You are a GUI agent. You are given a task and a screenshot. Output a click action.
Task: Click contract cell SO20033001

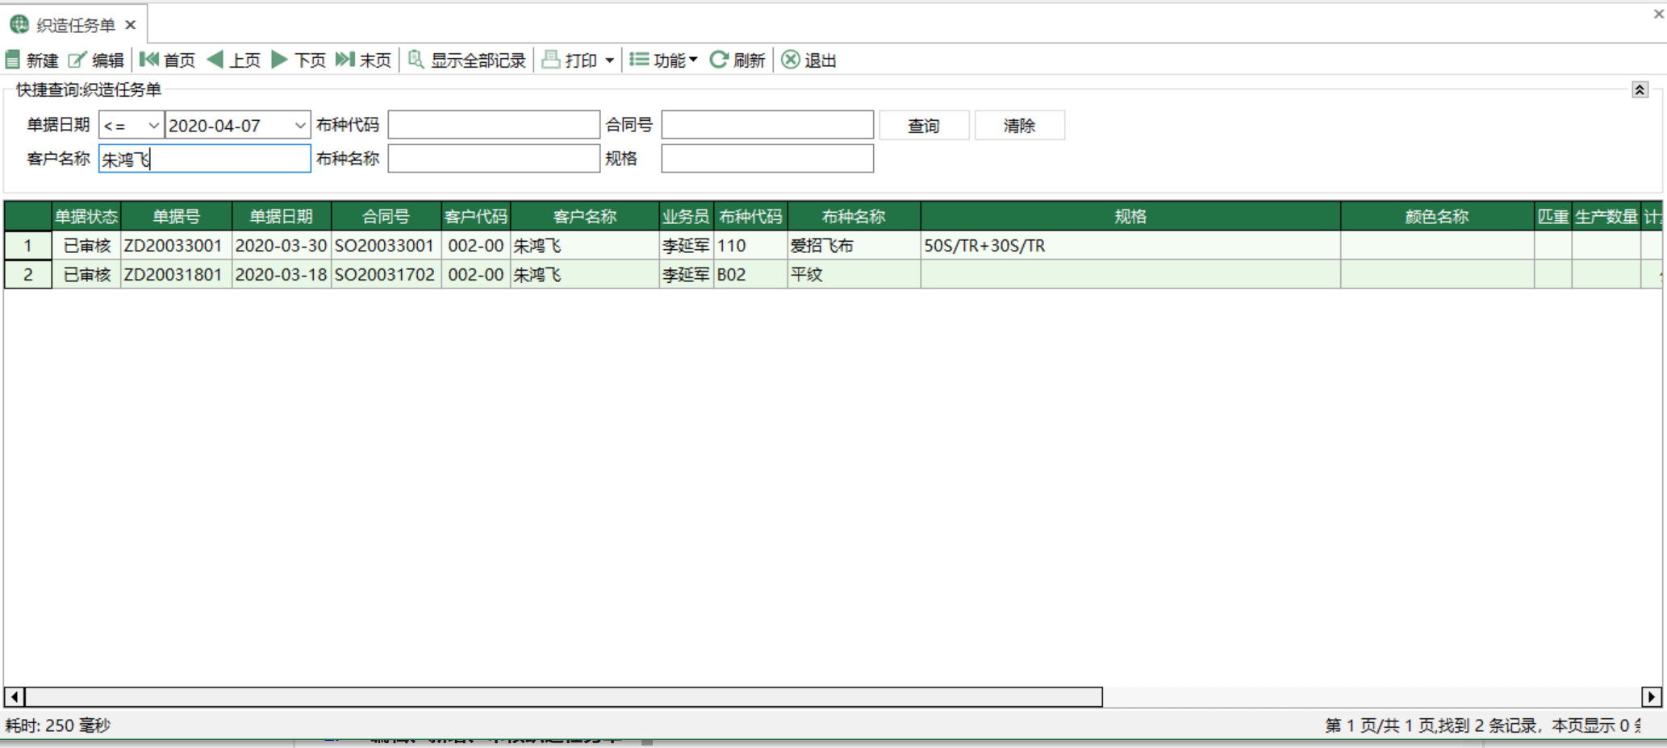pyautogui.click(x=386, y=245)
